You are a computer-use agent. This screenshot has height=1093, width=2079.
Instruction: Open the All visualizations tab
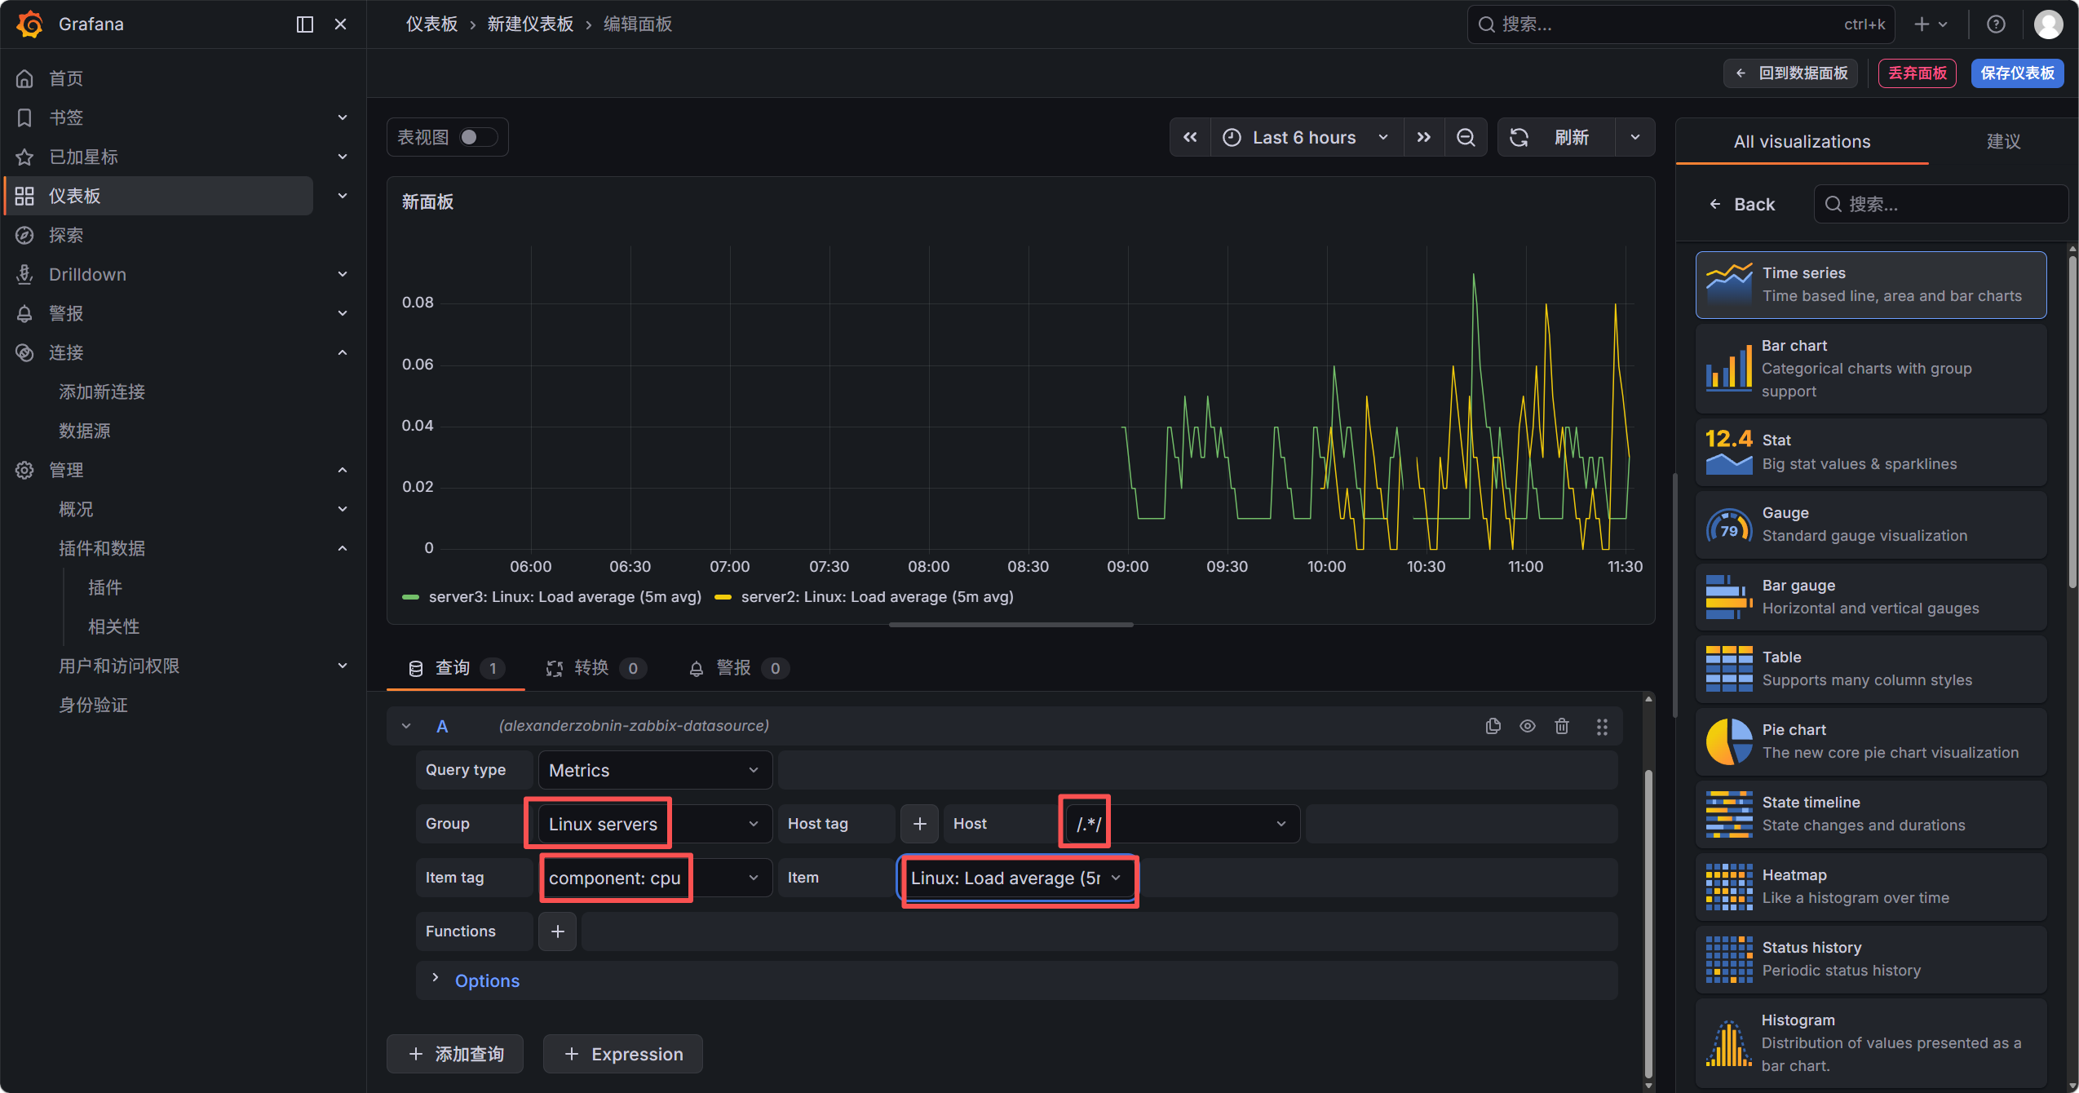pyautogui.click(x=1802, y=141)
